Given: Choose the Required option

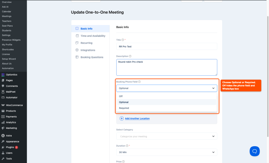Looking at the screenshot, I should click(x=167, y=108).
